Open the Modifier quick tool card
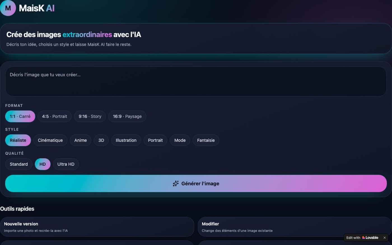The width and height of the screenshot is (392, 245). point(295,227)
